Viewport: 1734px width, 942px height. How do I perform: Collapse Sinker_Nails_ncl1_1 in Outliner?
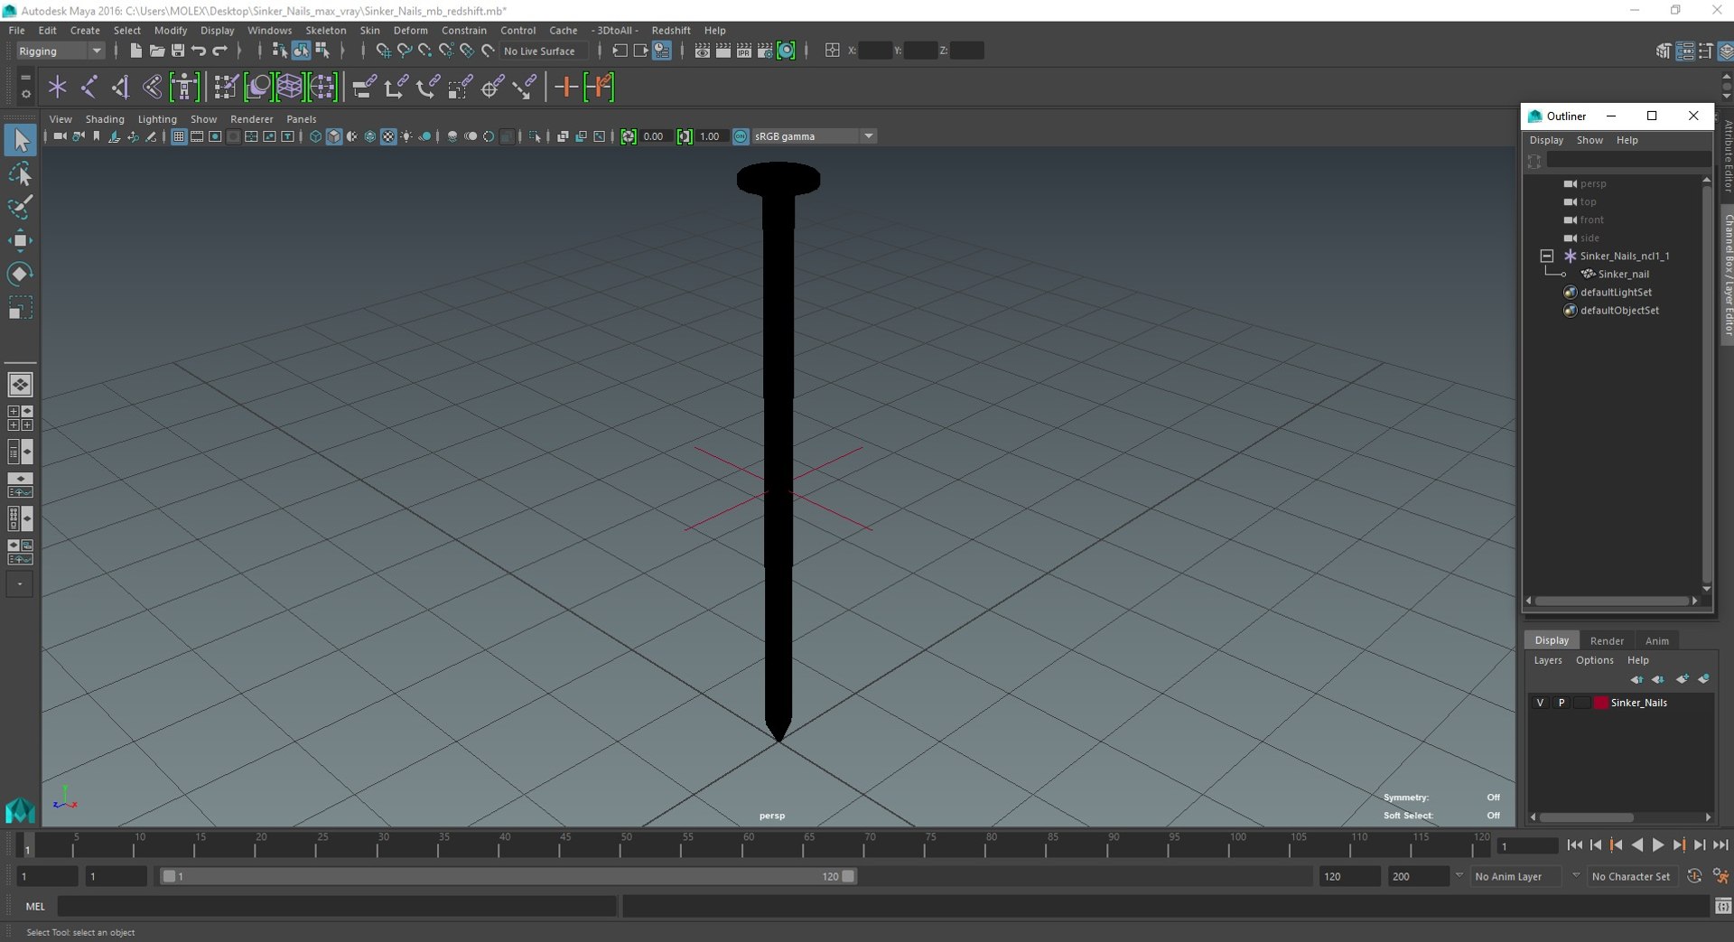(1547, 256)
